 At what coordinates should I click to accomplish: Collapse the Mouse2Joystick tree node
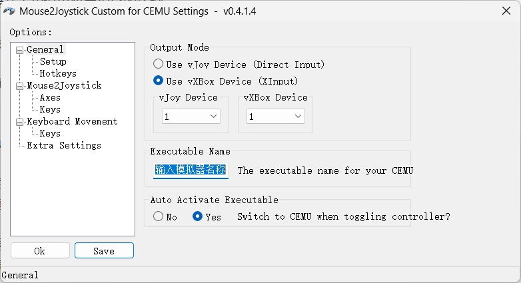tap(20, 86)
